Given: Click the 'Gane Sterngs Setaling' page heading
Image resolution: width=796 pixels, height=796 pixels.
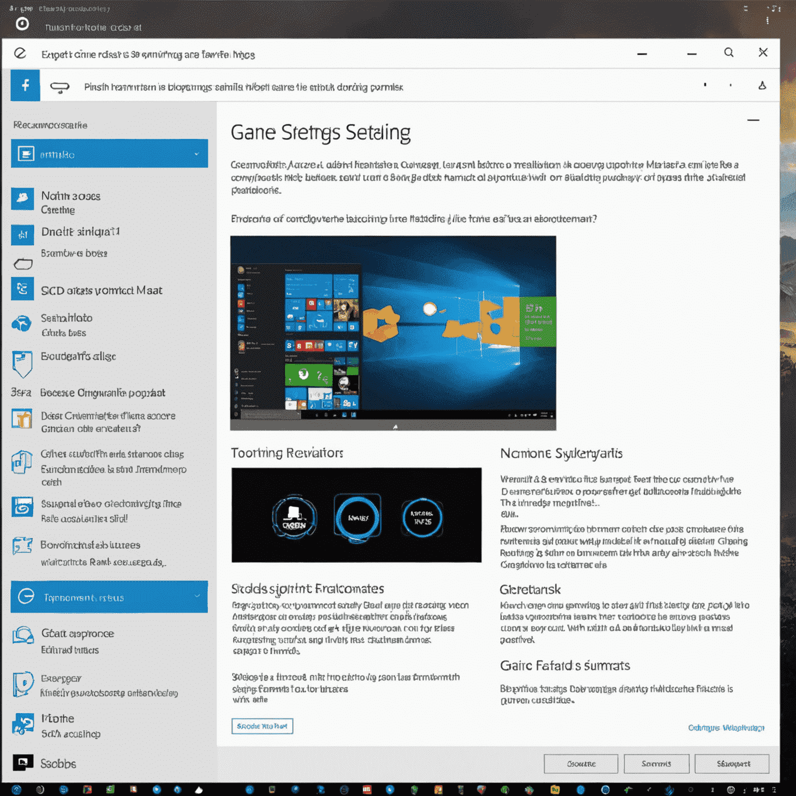Looking at the screenshot, I should (x=320, y=133).
